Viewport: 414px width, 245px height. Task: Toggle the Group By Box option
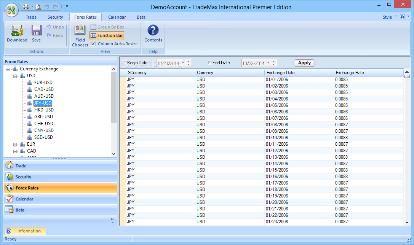(x=107, y=27)
